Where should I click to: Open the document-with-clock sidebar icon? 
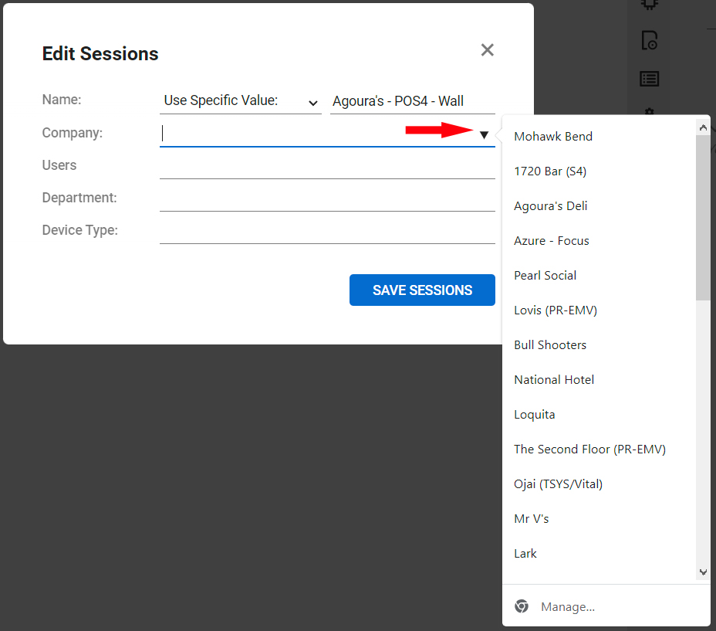point(649,41)
